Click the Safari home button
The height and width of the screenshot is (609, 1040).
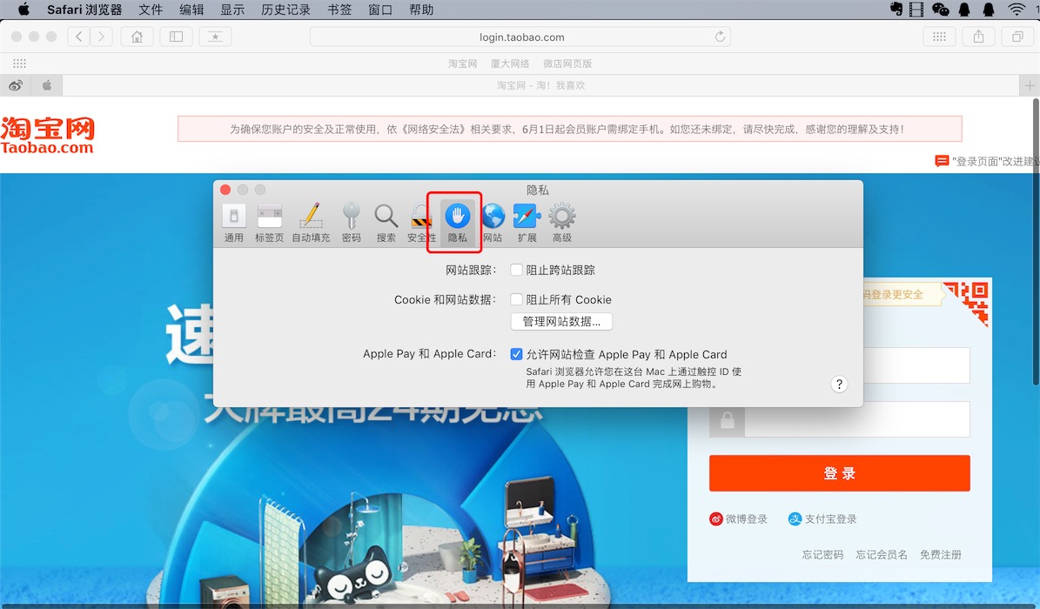[137, 37]
